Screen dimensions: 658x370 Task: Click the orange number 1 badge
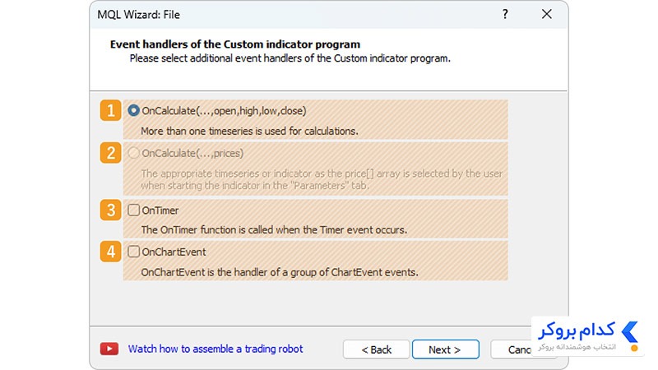(x=111, y=110)
